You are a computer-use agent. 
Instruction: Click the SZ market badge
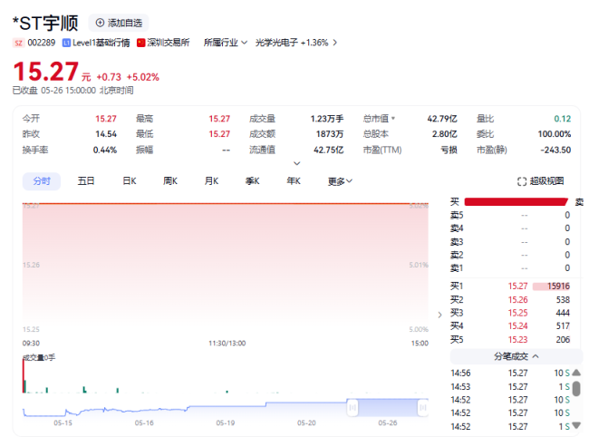point(18,43)
